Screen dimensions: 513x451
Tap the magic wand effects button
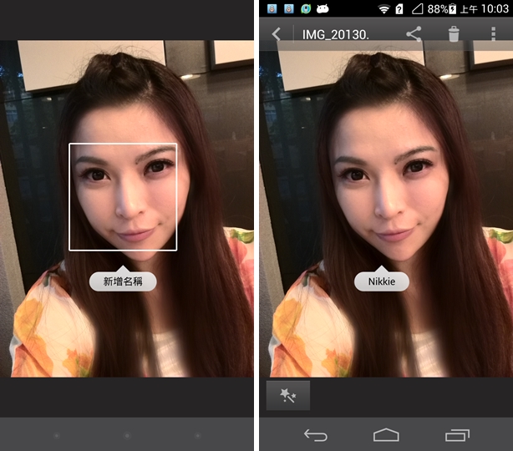[x=288, y=395]
